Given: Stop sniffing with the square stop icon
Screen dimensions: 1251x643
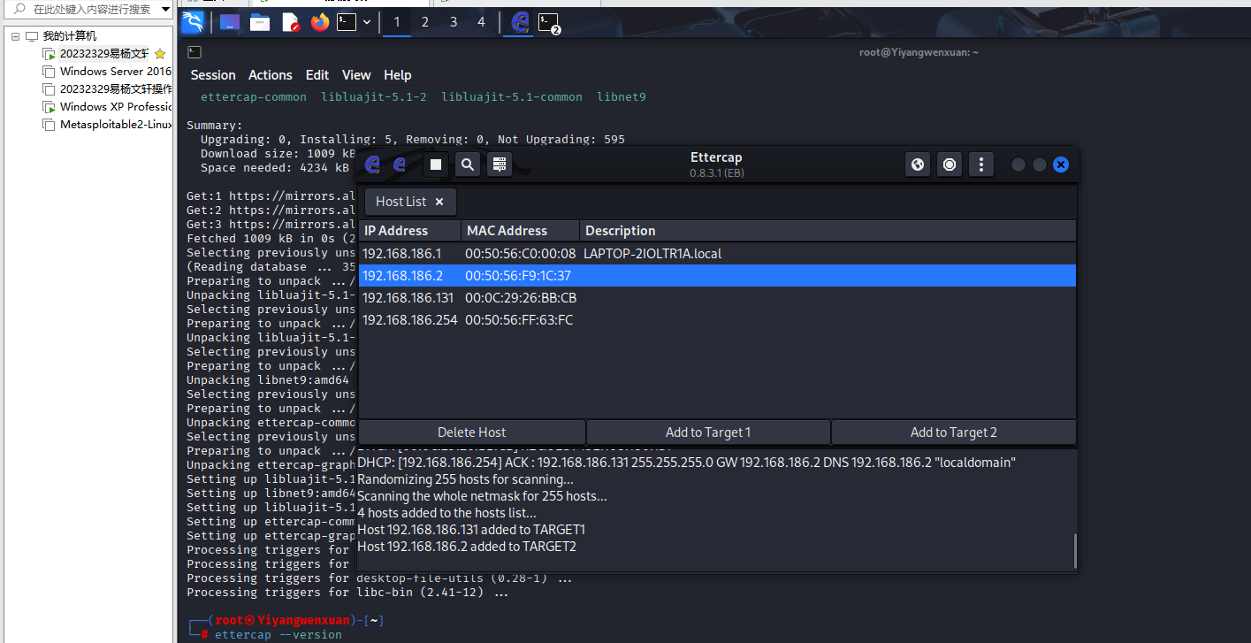Looking at the screenshot, I should (435, 165).
